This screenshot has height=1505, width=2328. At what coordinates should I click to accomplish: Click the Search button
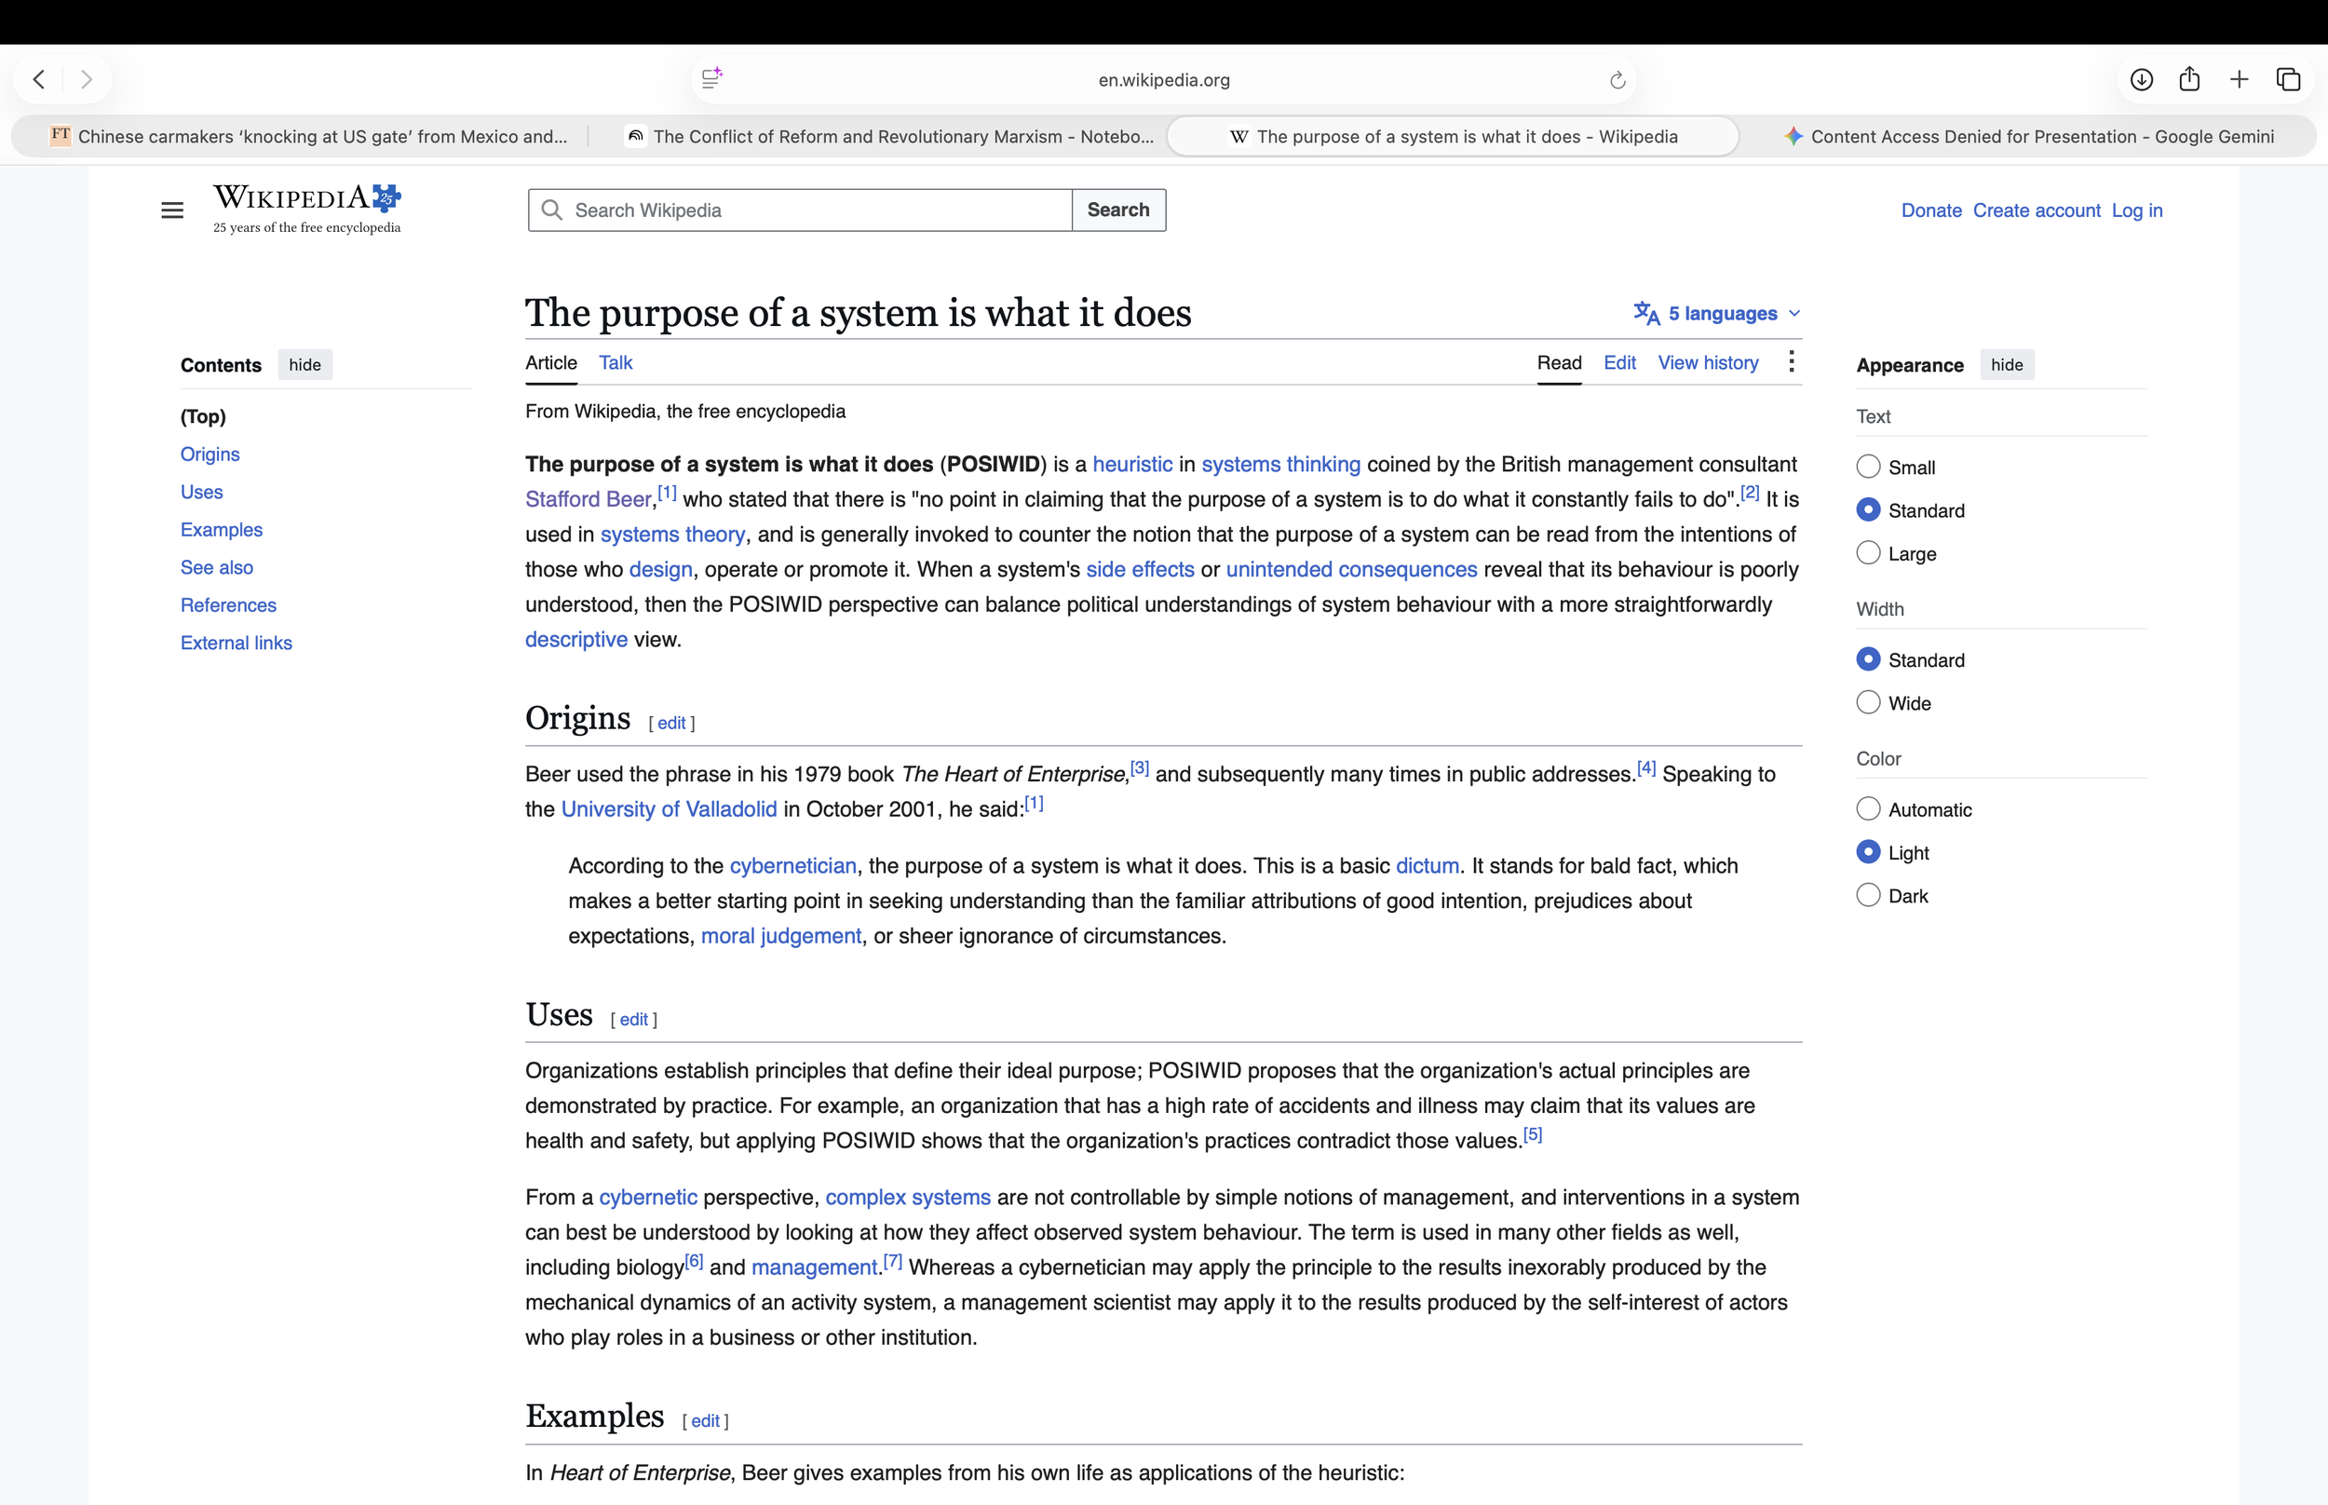point(1118,210)
